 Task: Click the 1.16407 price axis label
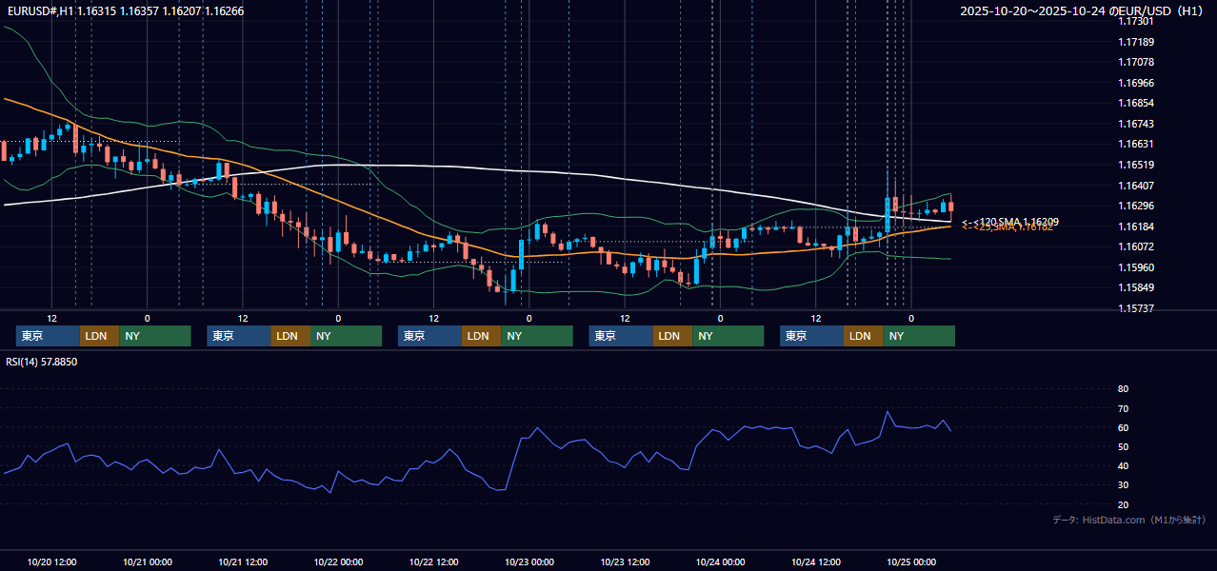(x=1135, y=186)
